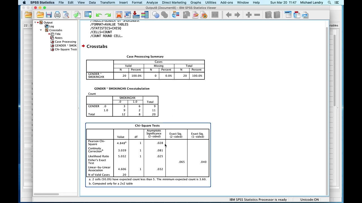The height and width of the screenshot is (203, 362).
Task: Click the Likelihood Ratio value 5.032
Action: click(122, 156)
